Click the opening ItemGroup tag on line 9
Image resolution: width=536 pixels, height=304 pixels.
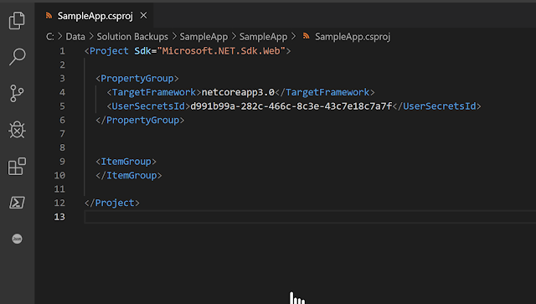[126, 162]
